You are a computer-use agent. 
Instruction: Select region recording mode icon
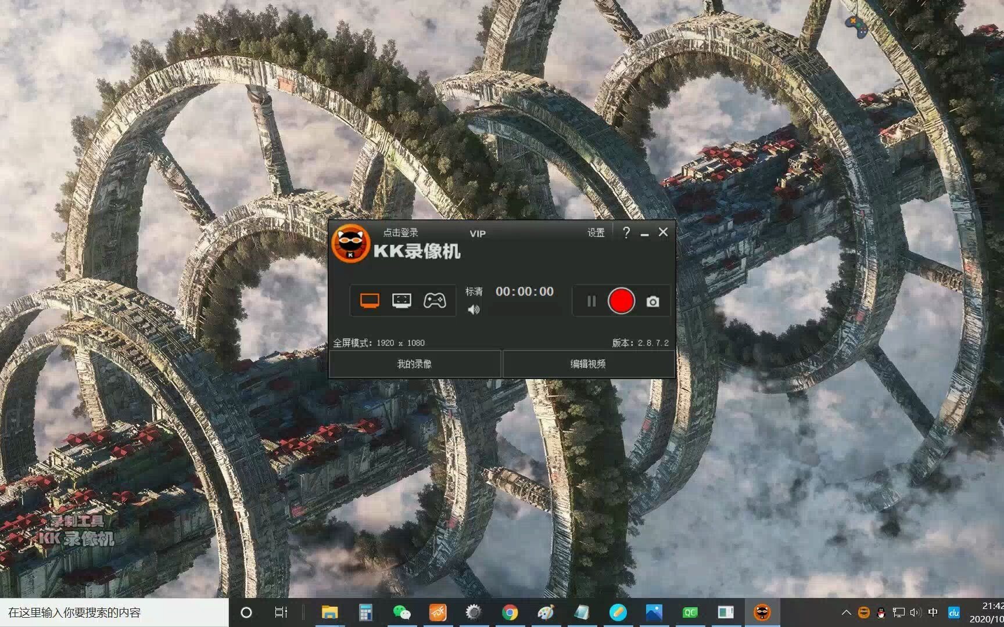click(401, 300)
